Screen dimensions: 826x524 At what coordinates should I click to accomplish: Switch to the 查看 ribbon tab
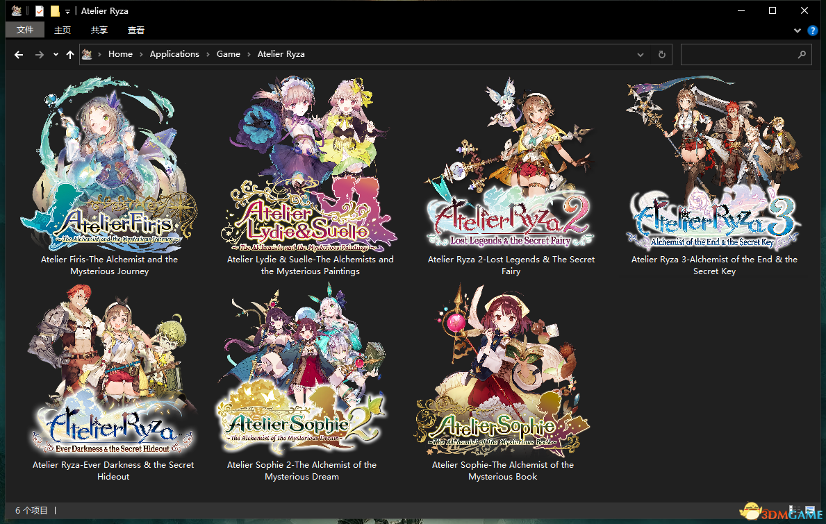coord(136,30)
